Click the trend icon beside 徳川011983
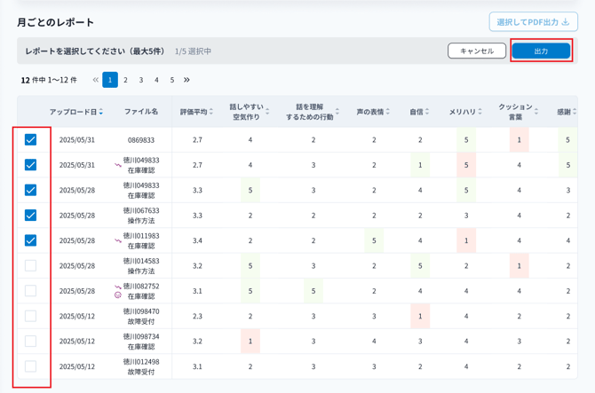The width and height of the screenshot is (595, 393). pos(118,240)
